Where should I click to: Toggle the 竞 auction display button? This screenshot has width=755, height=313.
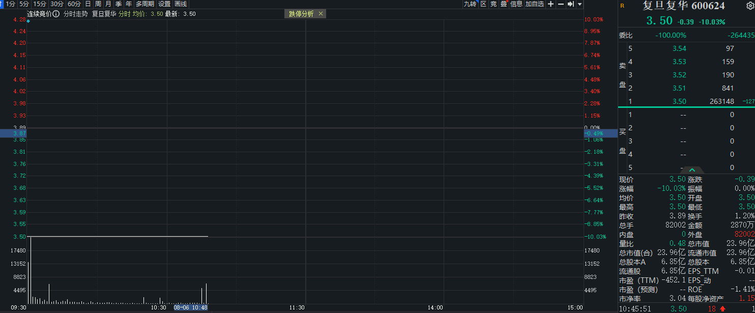pos(493,4)
